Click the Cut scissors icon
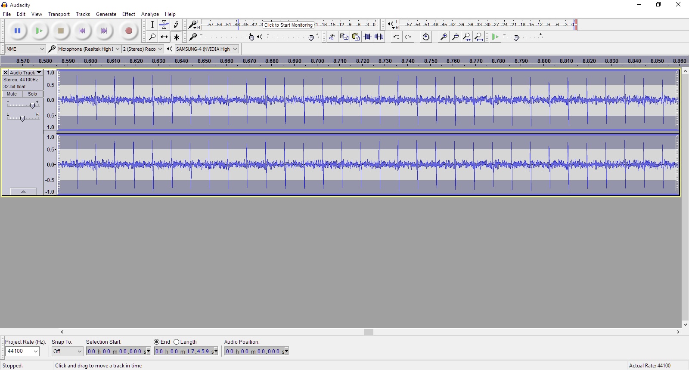 pyautogui.click(x=332, y=37)
